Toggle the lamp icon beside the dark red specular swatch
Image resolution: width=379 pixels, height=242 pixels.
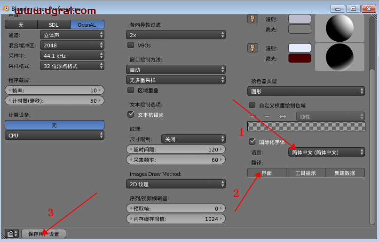[253, 48]
